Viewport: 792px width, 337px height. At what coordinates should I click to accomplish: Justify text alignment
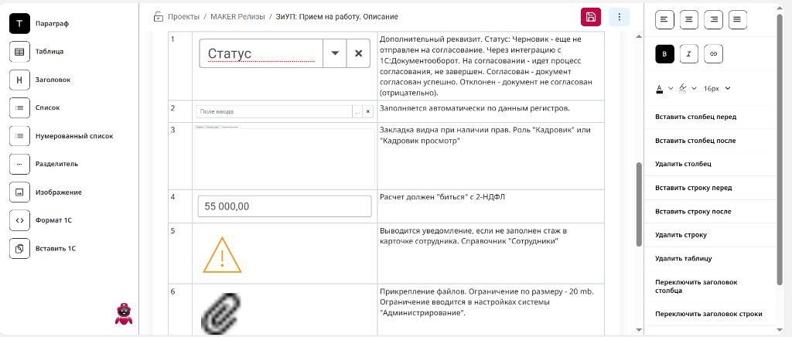(737, 19)
